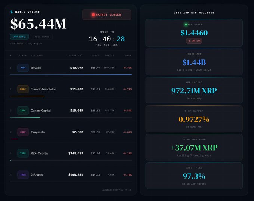Viewport: 254px width, 201px height.
Task: Switch to the XRP ETFS tab
Action: (x=19, y=37)
